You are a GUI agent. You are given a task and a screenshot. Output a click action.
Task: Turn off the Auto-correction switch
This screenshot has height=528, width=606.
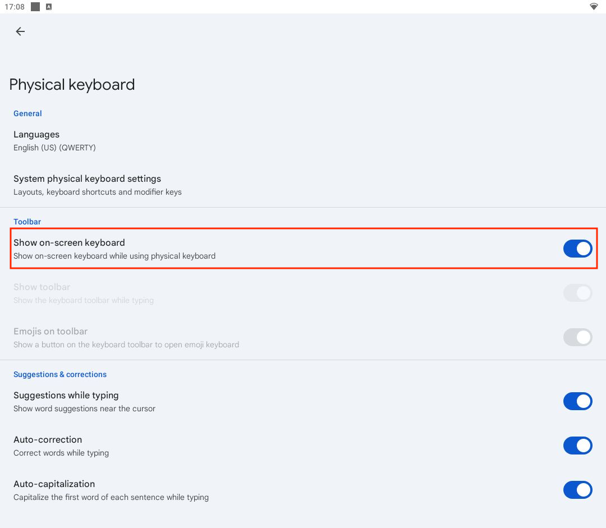click(x=577, y=446)
